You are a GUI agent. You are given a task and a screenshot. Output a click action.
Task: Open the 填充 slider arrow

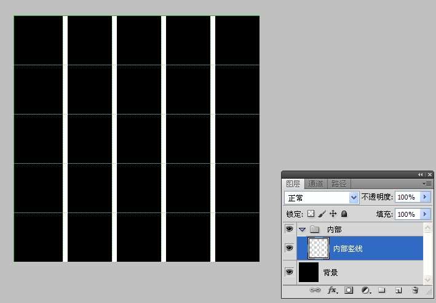click(425, 214)
